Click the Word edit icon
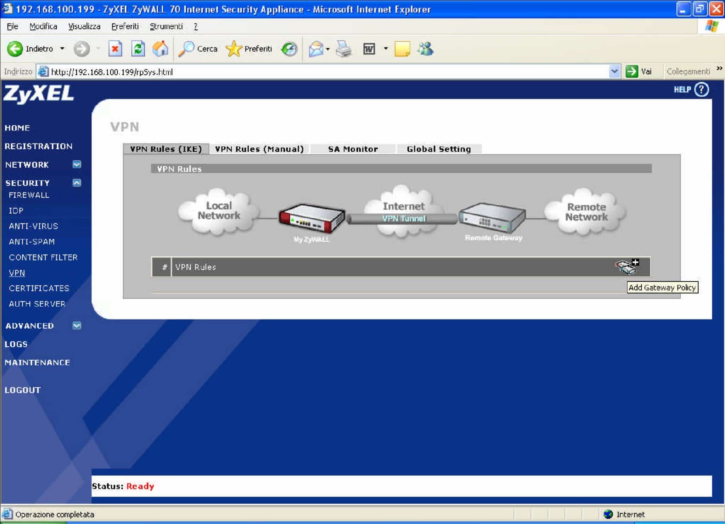Image resolution: width=725 pixels, height=524 pixels. coord(369,49)
